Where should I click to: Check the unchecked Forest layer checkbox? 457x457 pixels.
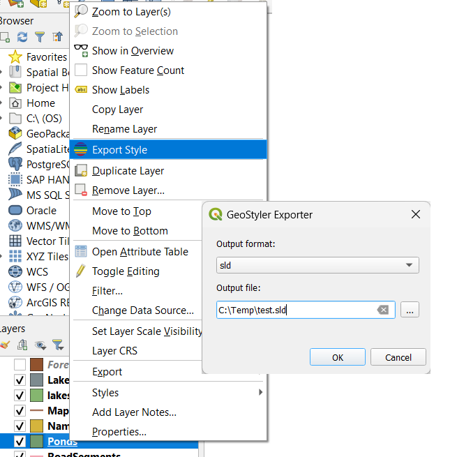tap(20, 365)
